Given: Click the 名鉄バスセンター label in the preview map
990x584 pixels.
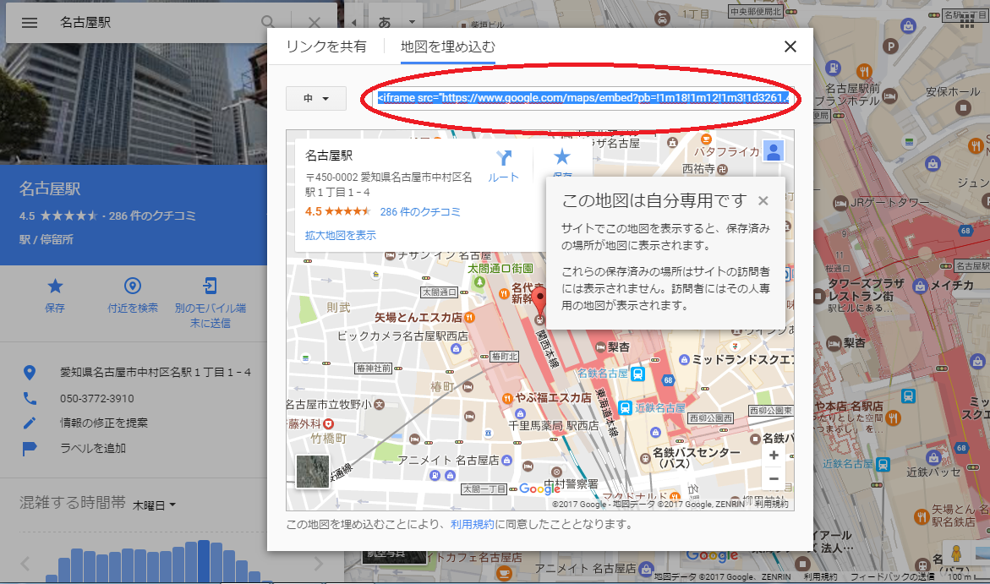Looking at the screenshot, I should (696, 457).
